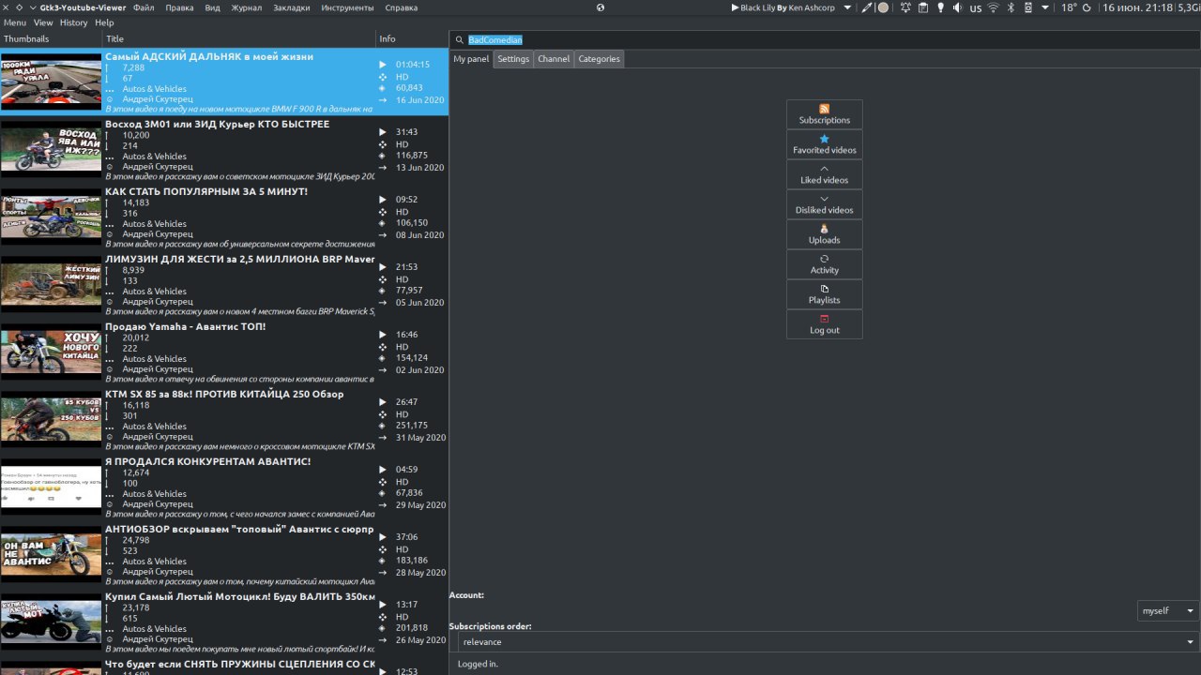Open the Закладки menu in top bar
This screenshot has width=1201, height=675.
(x=292, y=7)
